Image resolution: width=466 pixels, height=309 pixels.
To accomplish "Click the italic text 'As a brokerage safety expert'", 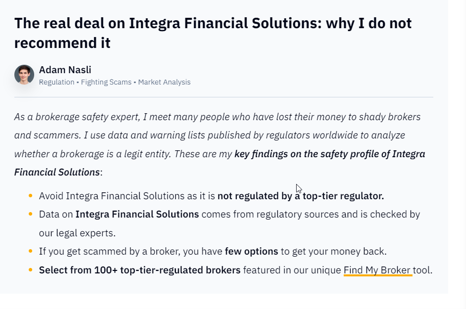I will point(77,117).
